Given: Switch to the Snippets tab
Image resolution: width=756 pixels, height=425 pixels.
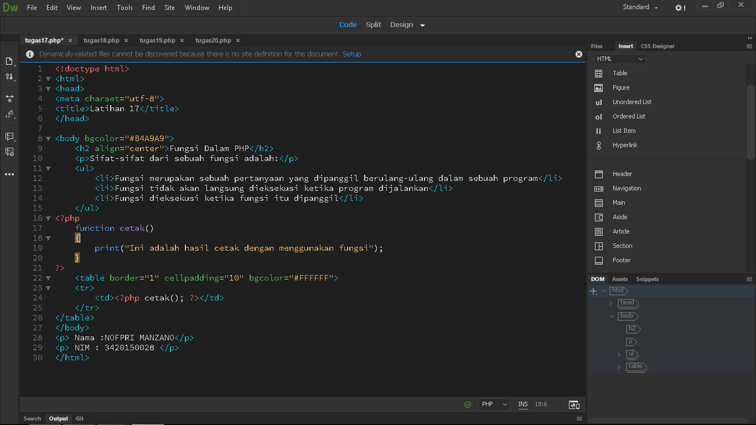Looking at the screenshot, I should click(648, 279).
